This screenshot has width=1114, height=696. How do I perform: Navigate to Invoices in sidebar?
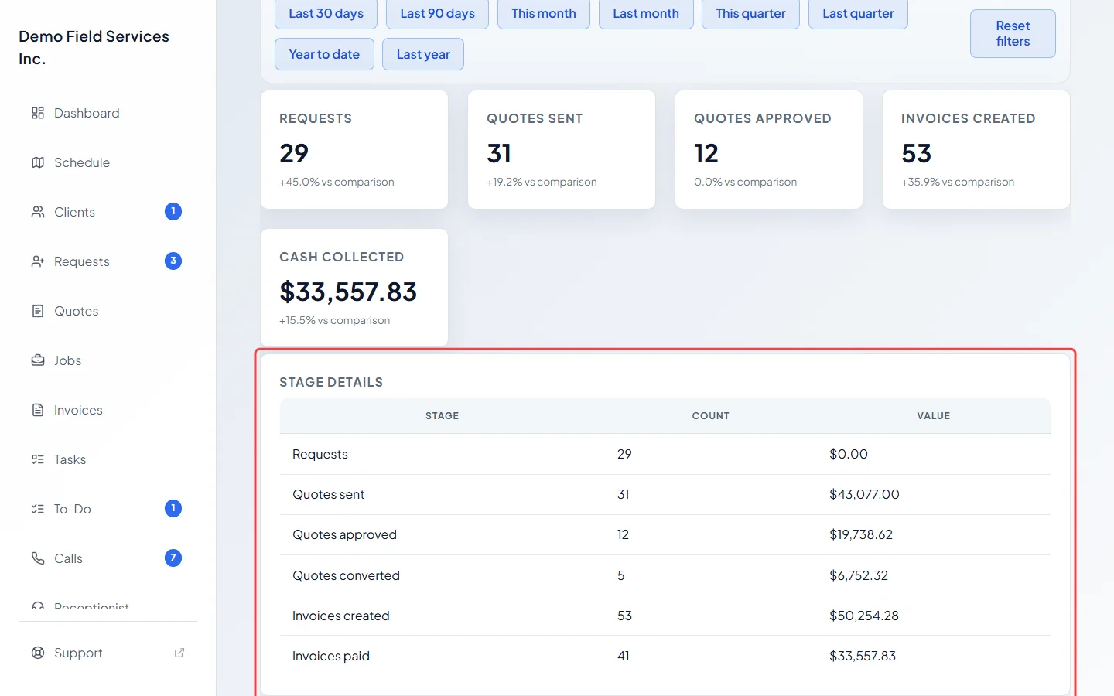[x=108, y=410]
